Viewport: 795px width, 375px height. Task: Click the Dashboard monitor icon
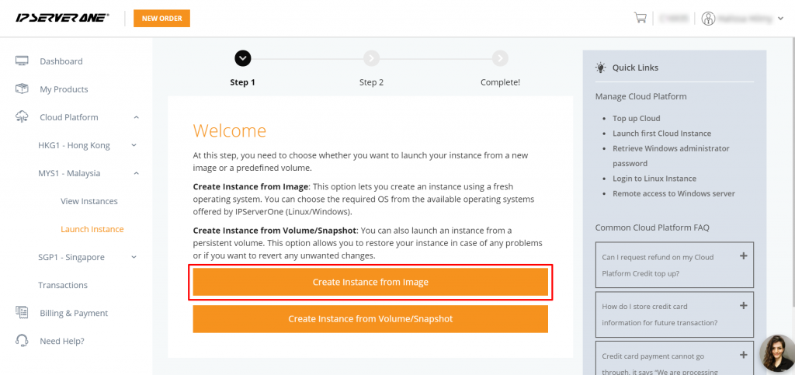coord(22,61)
